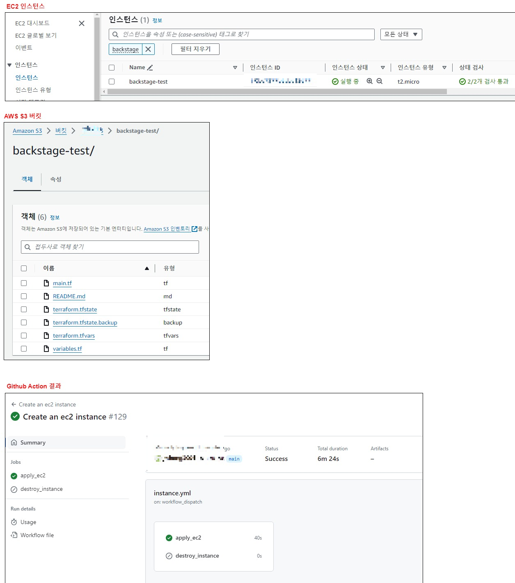
Task: Collapse the 인스턴스 tree section
Action: coord(9,65)
